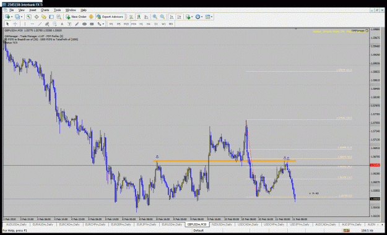The width and height of the screenshot is (387, 235).
Task: Set timeframe to H4
Action: (149, 24)
